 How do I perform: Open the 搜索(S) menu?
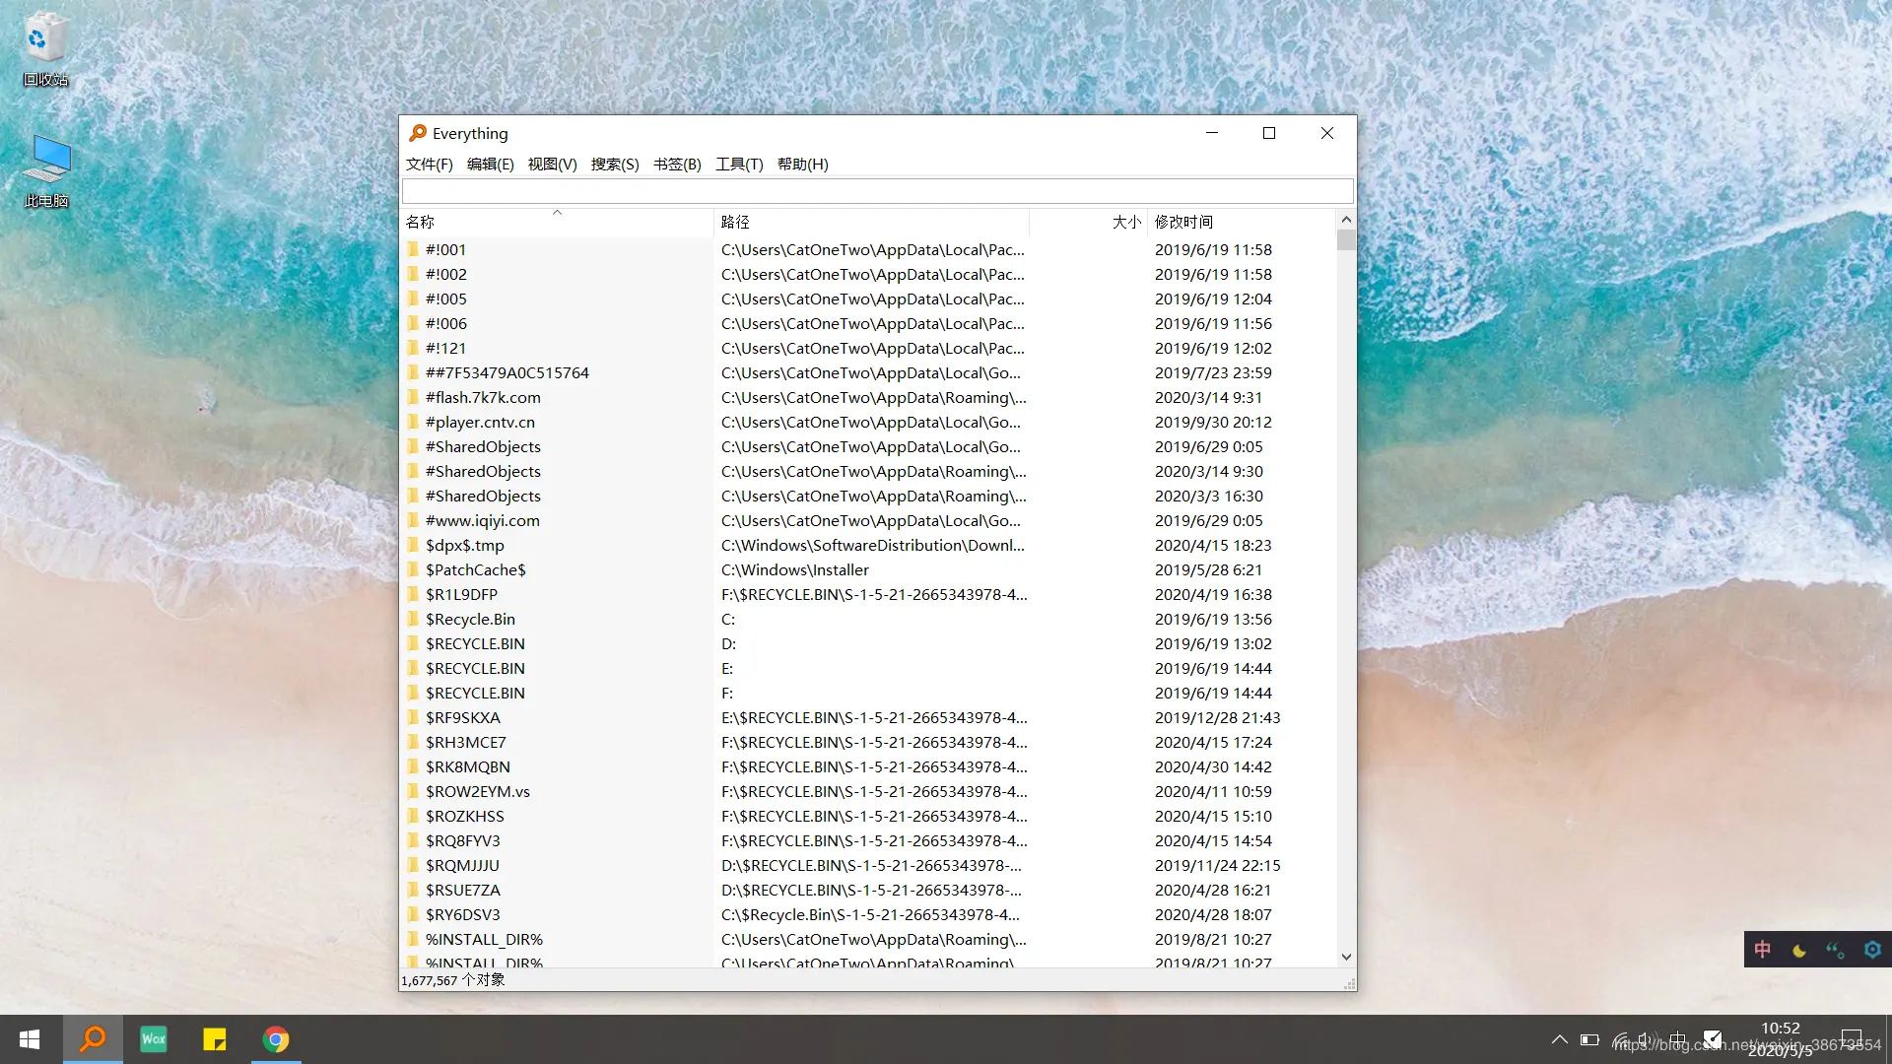pyautogui.click(x=614, y=165)
